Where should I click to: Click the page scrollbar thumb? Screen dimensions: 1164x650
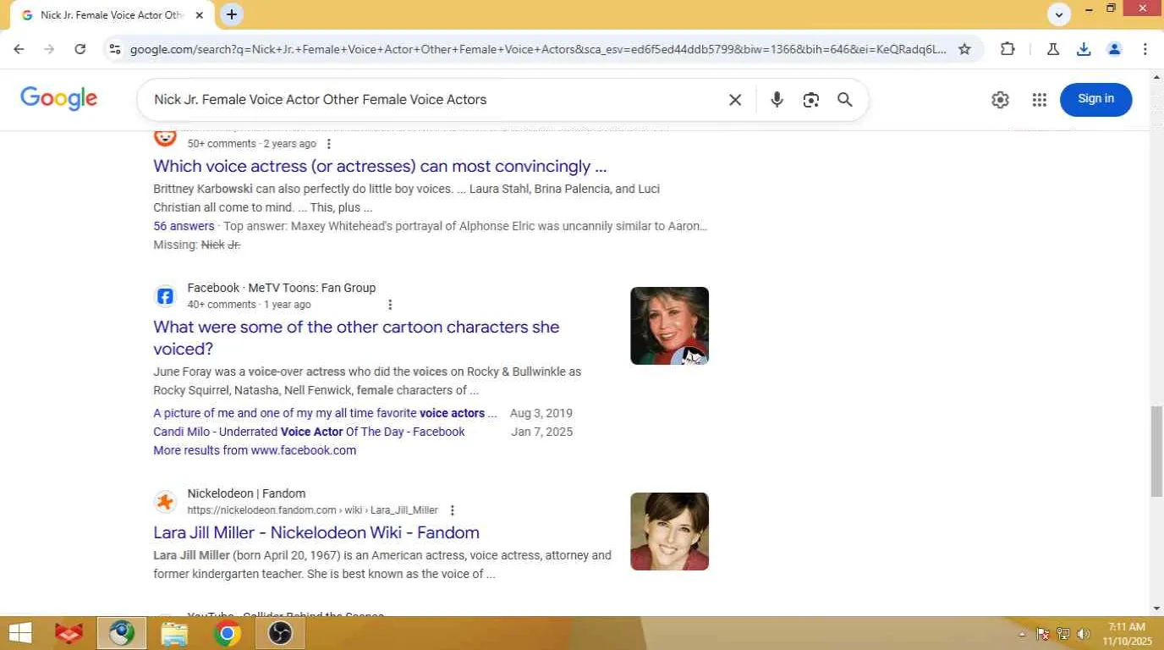pyautogui.click(x=1156, y=452)
